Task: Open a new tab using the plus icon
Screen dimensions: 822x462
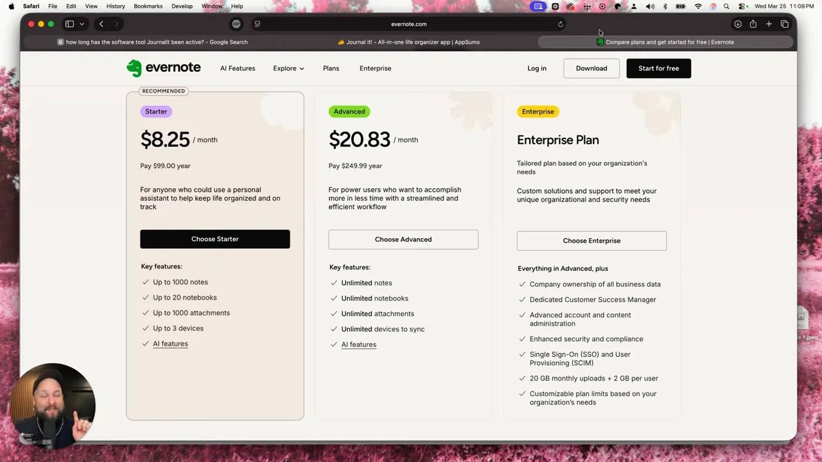Action: [769, 24]
